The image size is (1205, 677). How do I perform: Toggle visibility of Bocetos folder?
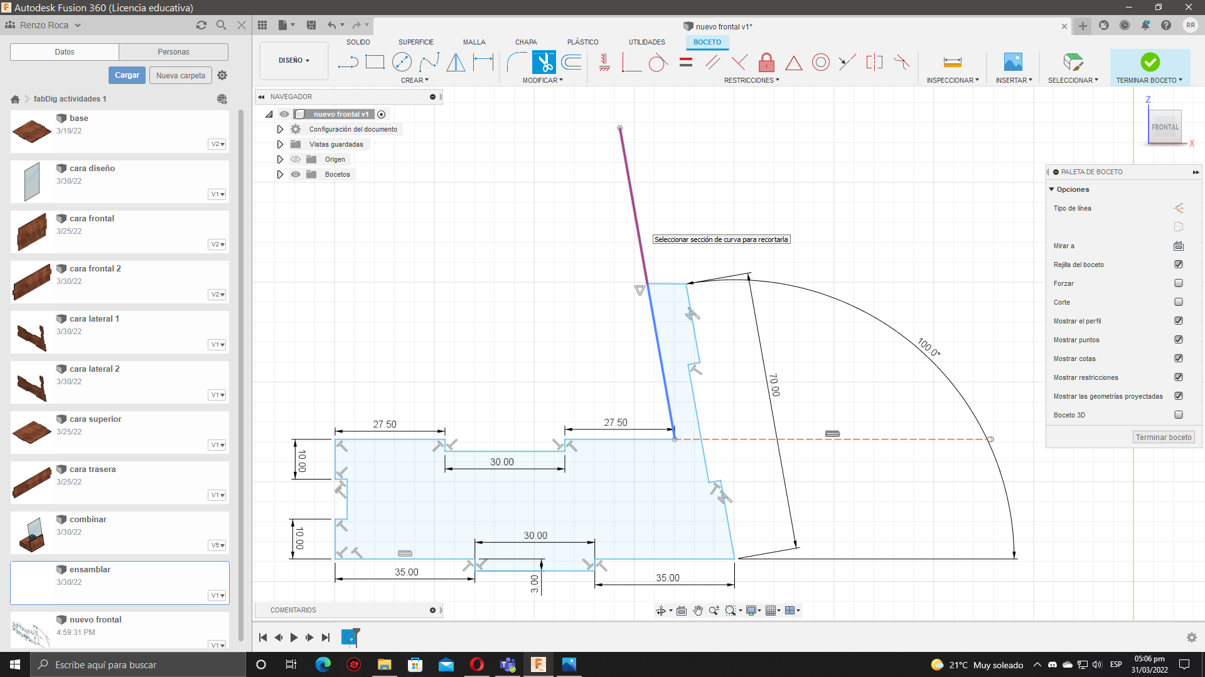point(296,174)
